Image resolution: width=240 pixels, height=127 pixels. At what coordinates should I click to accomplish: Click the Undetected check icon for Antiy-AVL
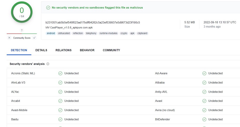[x=204, y=92]
